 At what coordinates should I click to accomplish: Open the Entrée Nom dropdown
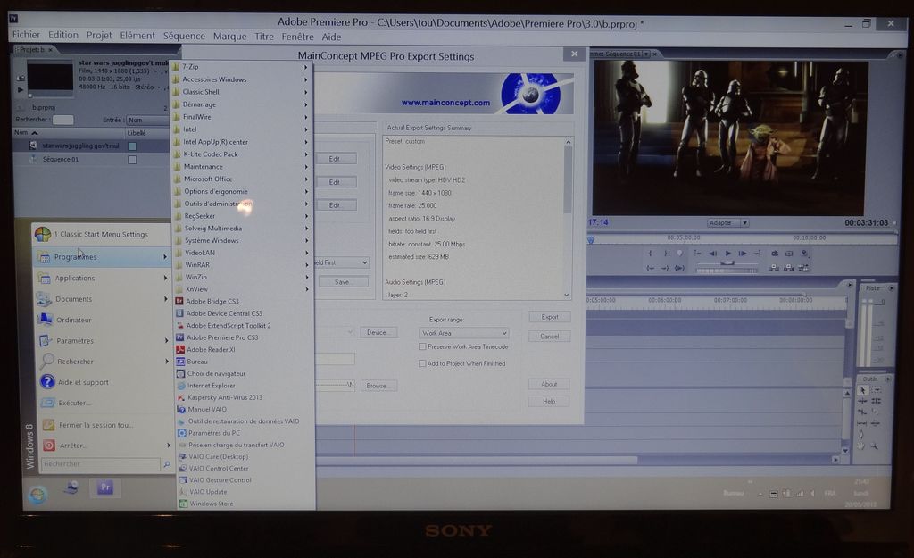pos(148,120)
